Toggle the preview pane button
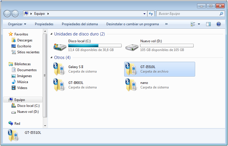 coord(208,24)
